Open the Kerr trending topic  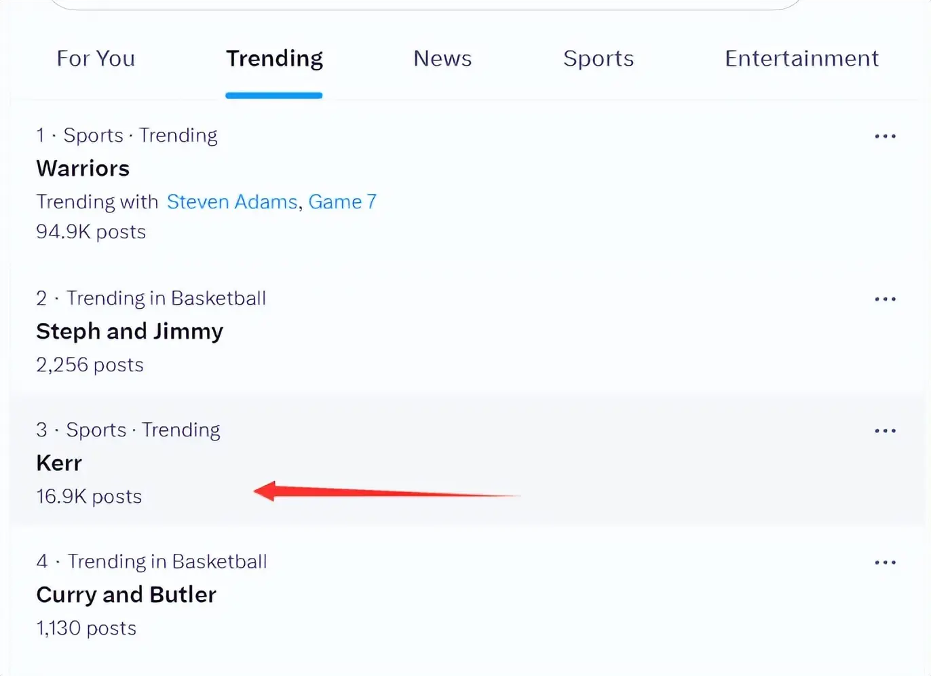click(x=59, y=463)
